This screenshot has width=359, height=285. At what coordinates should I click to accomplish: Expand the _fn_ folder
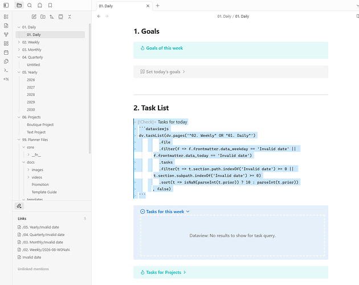(x=28, y=155)
